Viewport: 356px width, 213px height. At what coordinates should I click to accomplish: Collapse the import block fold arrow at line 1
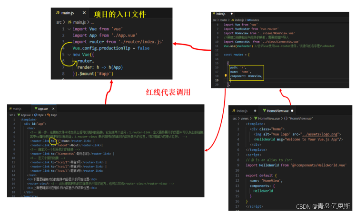[x=69, y=29]
